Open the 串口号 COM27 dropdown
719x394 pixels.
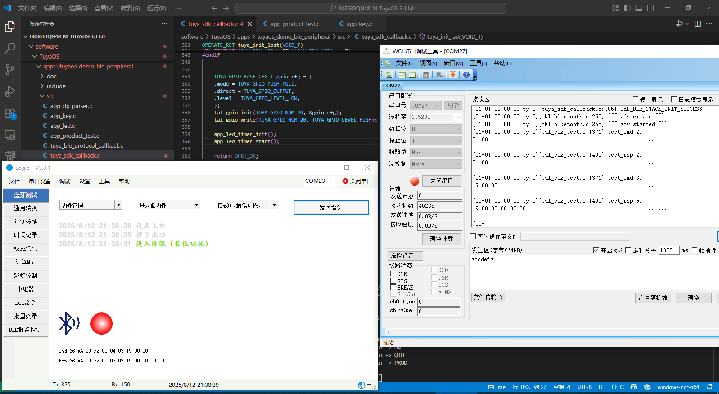pyautogui.click(x=425, y=105)
